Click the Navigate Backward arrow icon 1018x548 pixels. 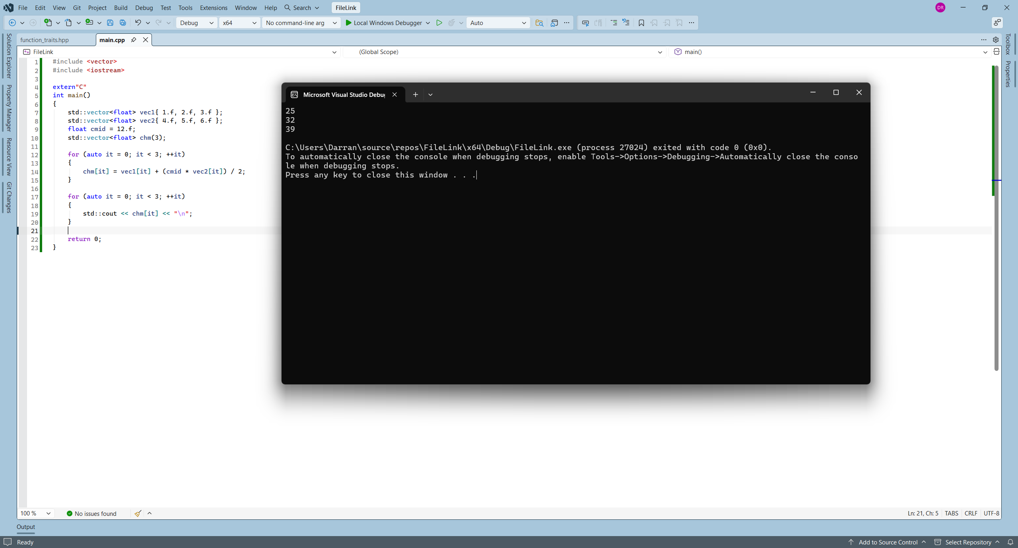tap(12, 23)
